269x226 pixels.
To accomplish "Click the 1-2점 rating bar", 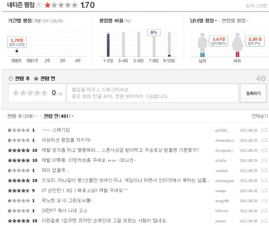I will pyautogui.click(x=108, y=44).
